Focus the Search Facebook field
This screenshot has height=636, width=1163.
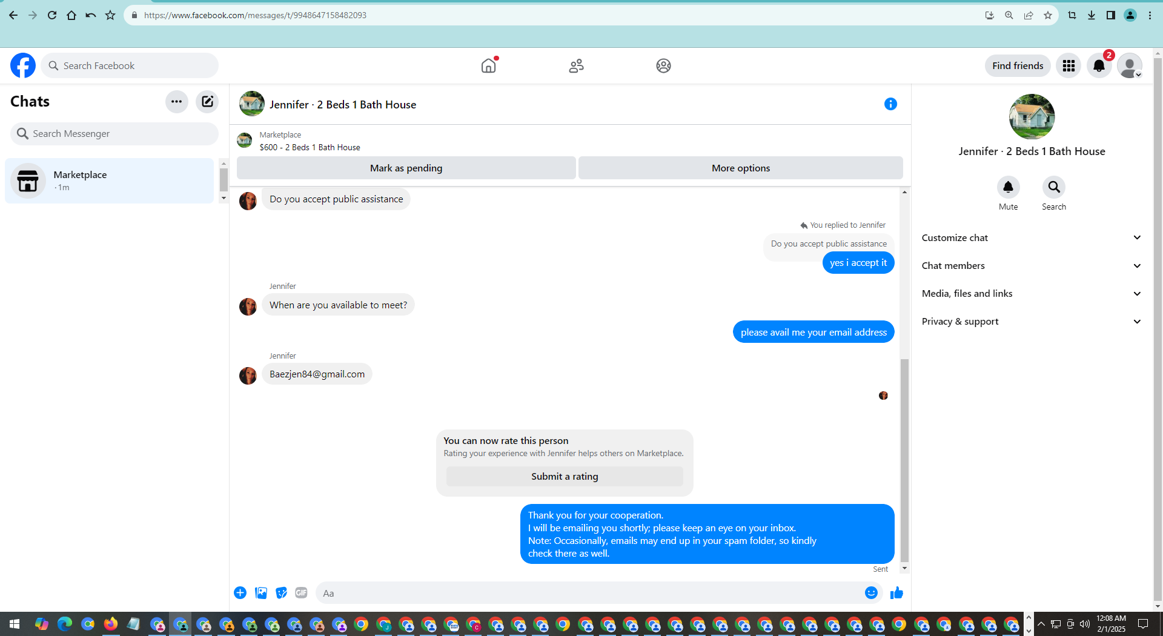point(130,65)
